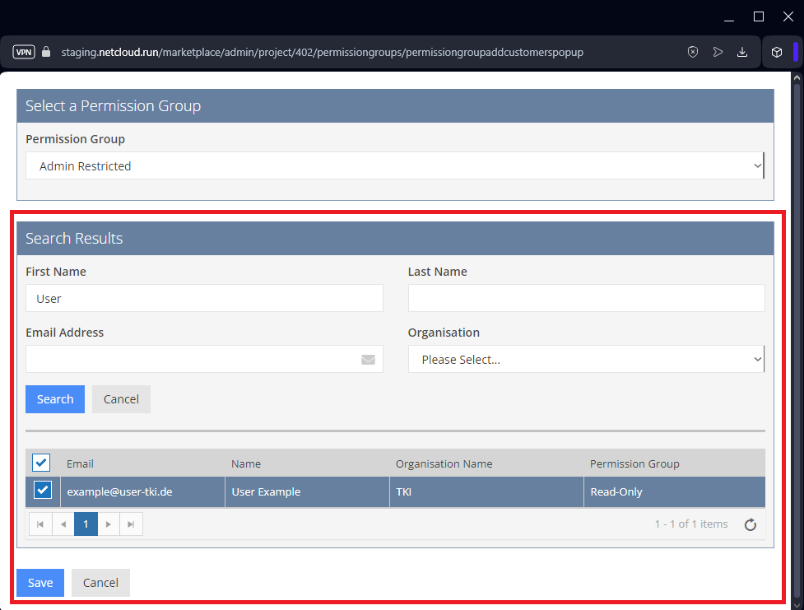Go to the first page of results
This screenshot has height=610, width=804.
[40, 524]
